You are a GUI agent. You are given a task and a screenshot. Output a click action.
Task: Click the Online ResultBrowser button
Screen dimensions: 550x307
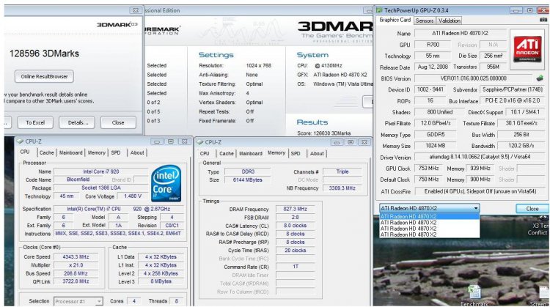44,76
